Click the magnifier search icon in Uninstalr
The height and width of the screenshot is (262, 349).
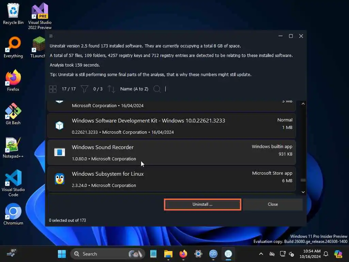(157, 89)
